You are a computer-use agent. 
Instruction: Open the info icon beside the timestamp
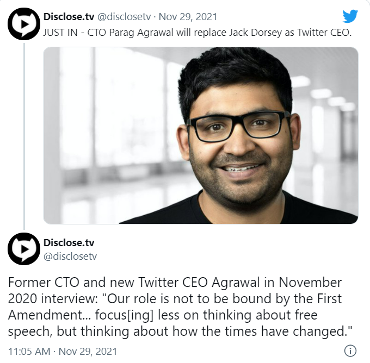pyautogui.click(x=351, y=350)
